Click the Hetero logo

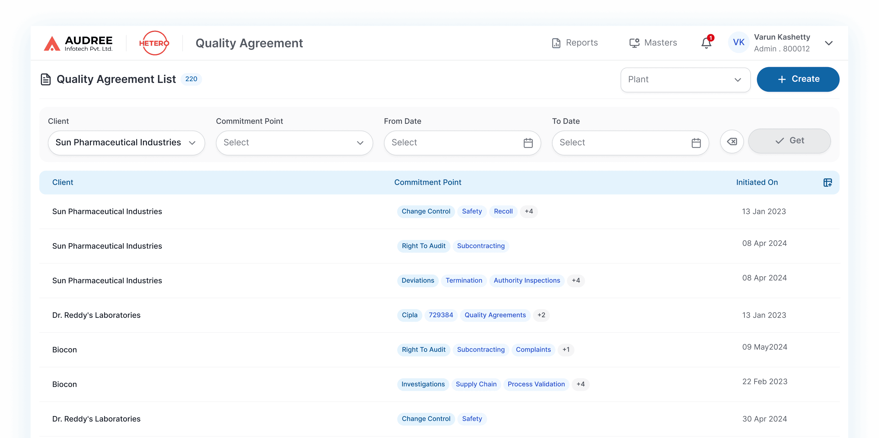(x=154, y=43)
